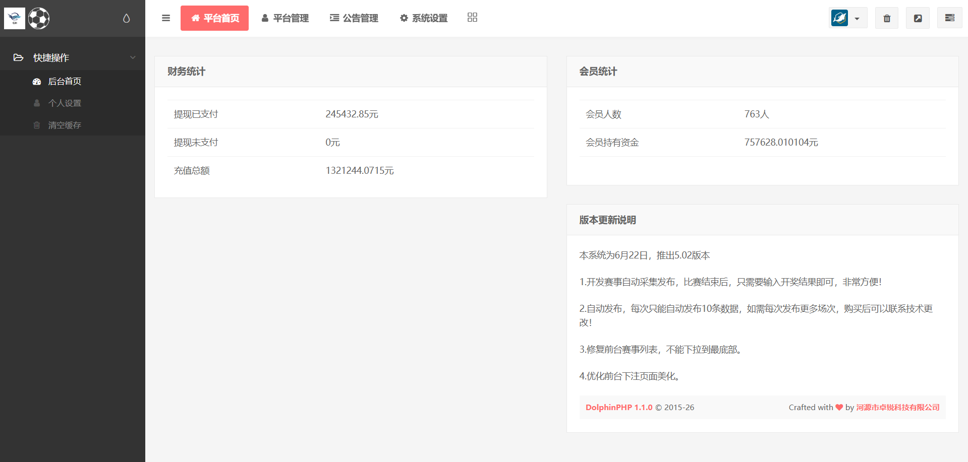Toggle the sidebar with hamburger icon

(x=166, y=18)
